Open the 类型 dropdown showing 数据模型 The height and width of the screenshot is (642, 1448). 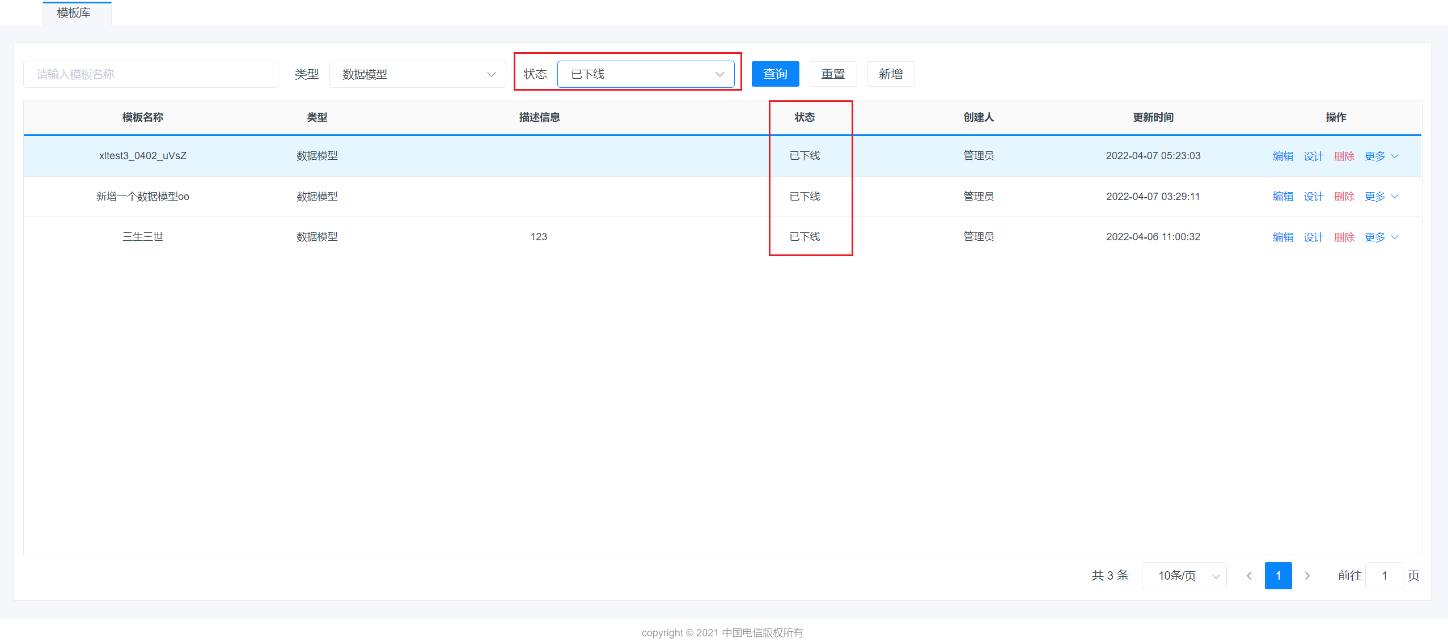tap(417, 74)
